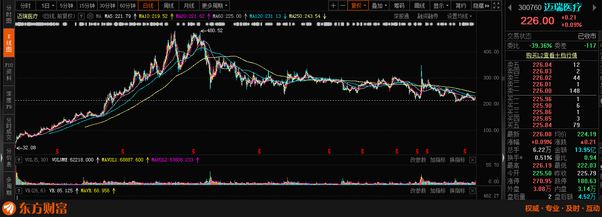
Task: Click the first red S marker on the timeline
Action: (57, 151)
